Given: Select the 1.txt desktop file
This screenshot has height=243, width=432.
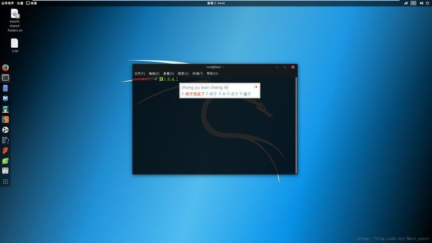Looking at the screenshot, I should tap(15, 46).
